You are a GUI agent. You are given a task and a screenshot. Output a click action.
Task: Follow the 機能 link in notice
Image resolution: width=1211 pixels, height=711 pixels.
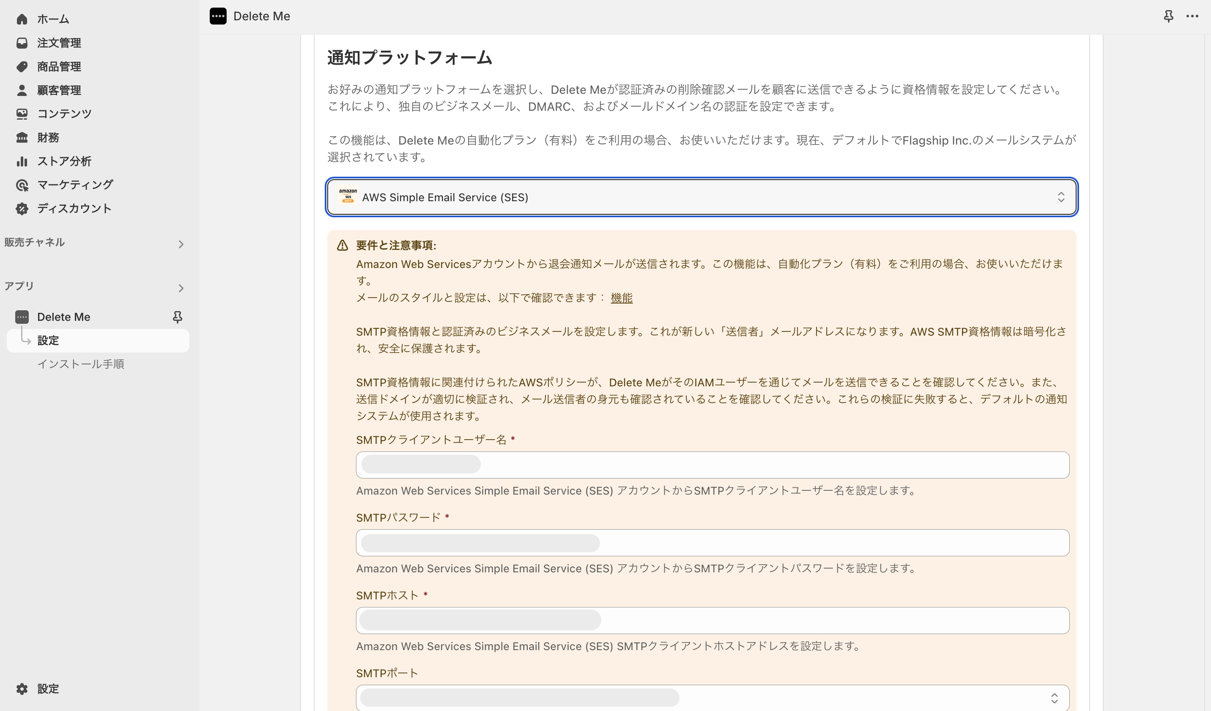622,298
